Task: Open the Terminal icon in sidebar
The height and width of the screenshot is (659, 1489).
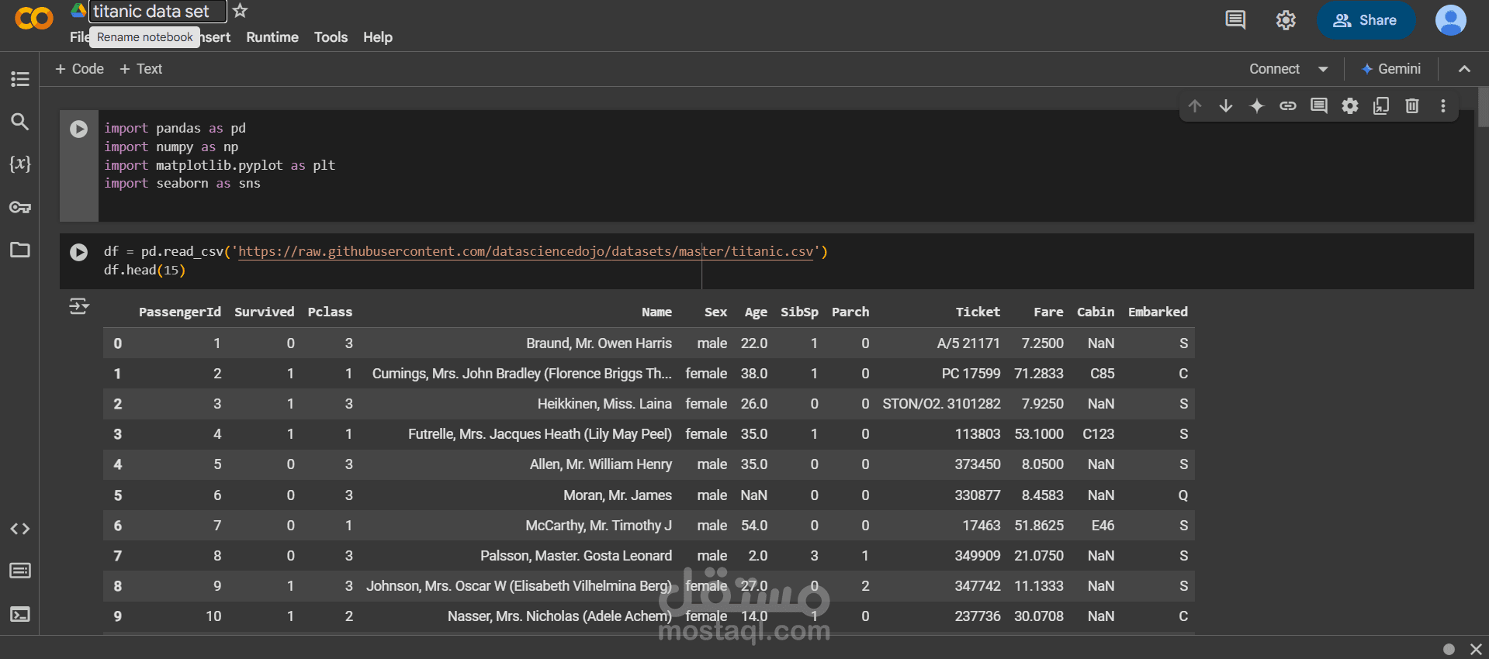Action: coord(20,614)
